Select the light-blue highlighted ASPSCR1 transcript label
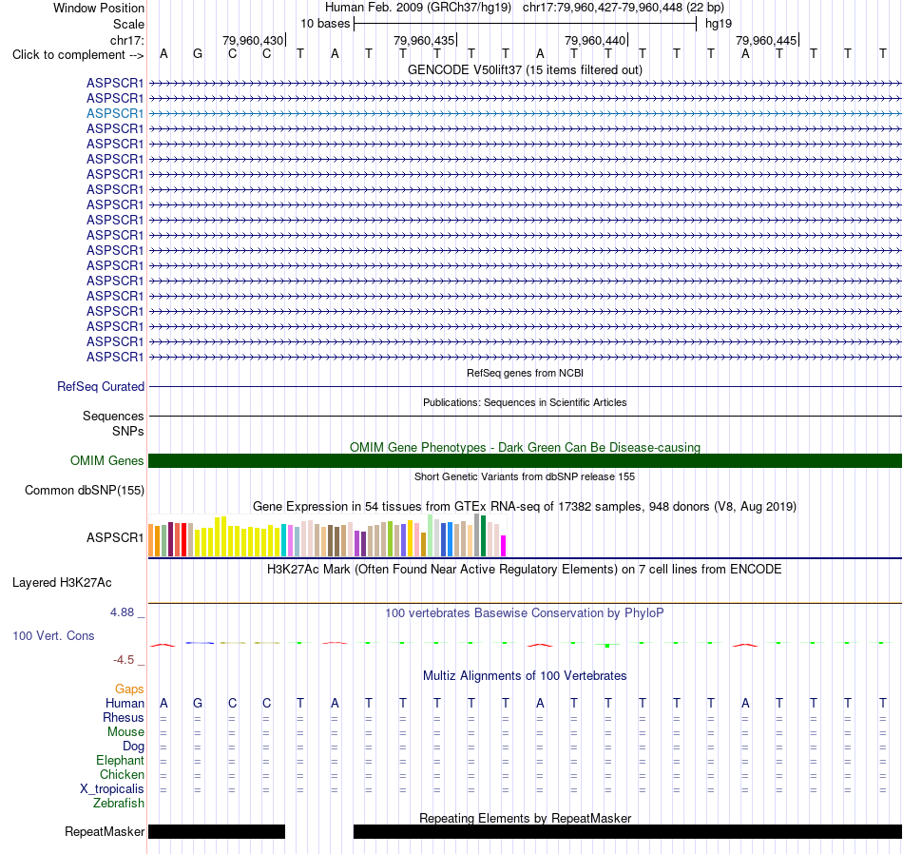This screenshot has height=854, width=903. 115,113
